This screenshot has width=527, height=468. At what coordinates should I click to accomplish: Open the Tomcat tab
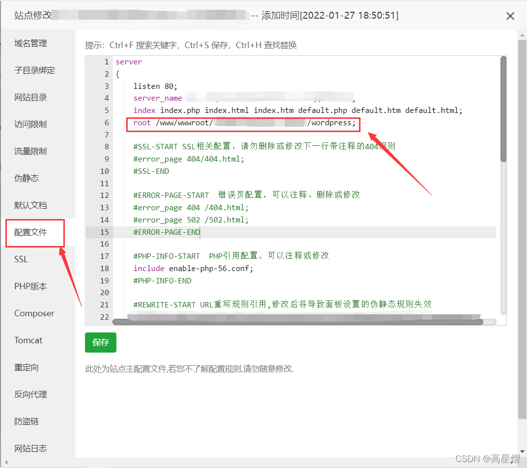click(28, 340)
